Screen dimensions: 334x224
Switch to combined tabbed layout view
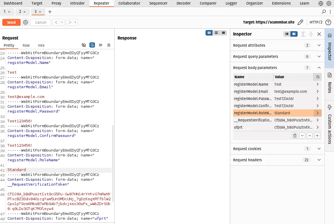223,33
